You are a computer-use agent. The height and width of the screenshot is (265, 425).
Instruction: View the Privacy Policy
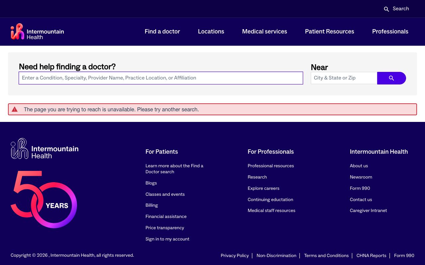[234, 255]
